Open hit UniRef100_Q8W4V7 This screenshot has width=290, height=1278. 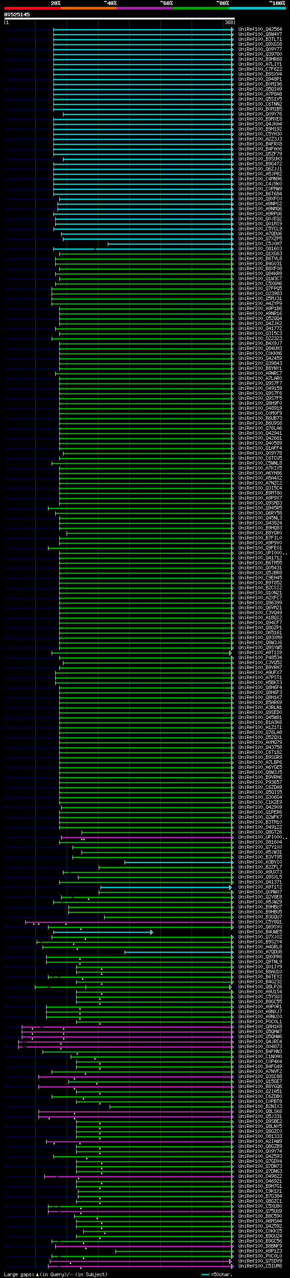[x=260, y=34]
